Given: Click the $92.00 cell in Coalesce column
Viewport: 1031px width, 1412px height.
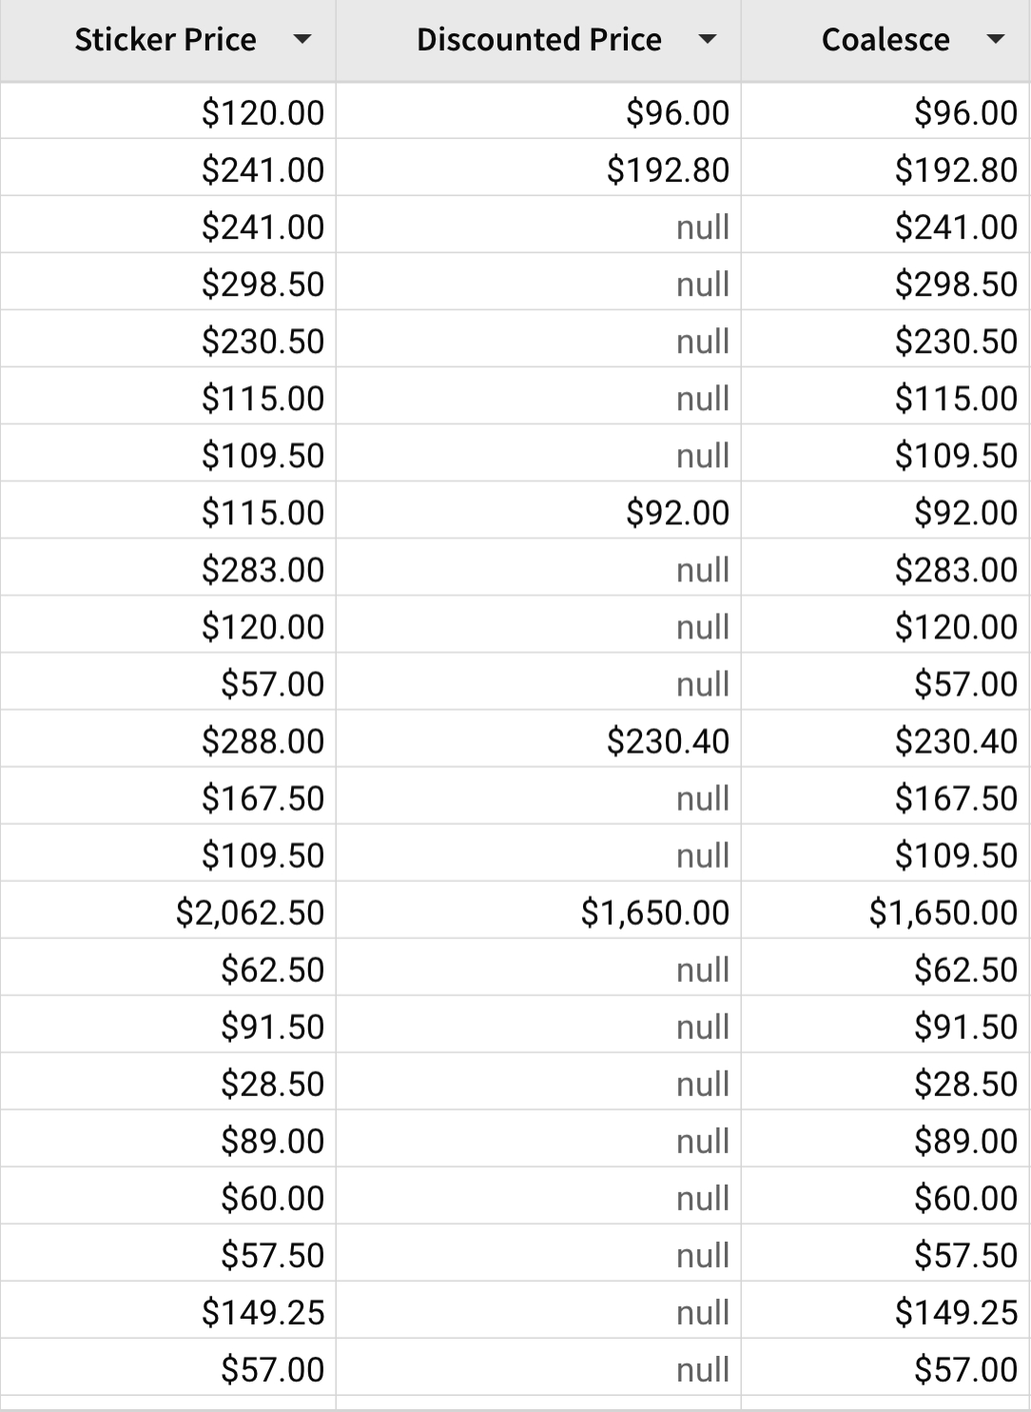Looking at the screenshot, I should coord(965,513).
